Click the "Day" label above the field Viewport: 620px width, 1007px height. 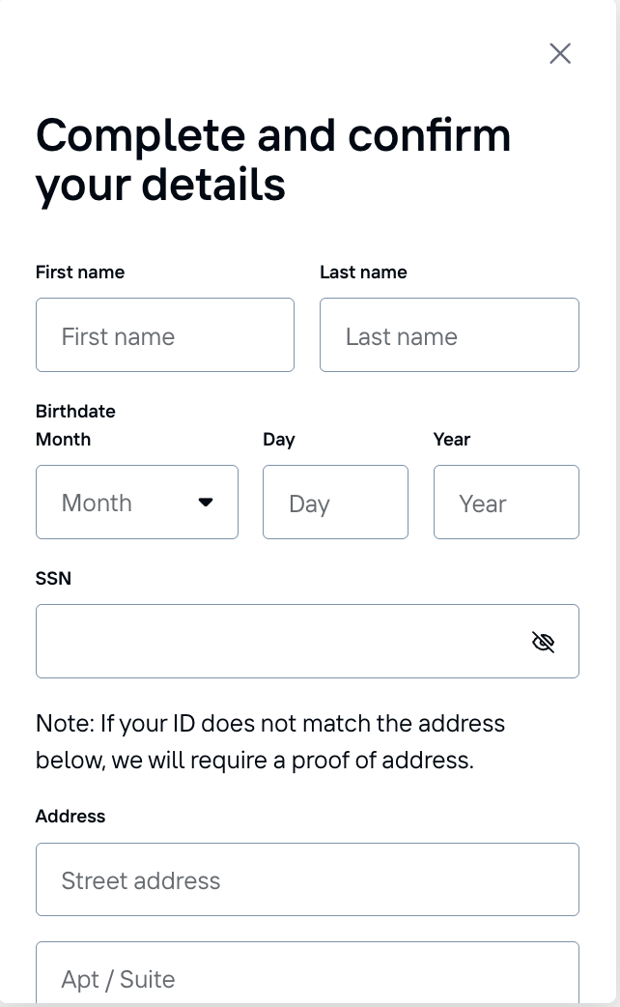278,440
